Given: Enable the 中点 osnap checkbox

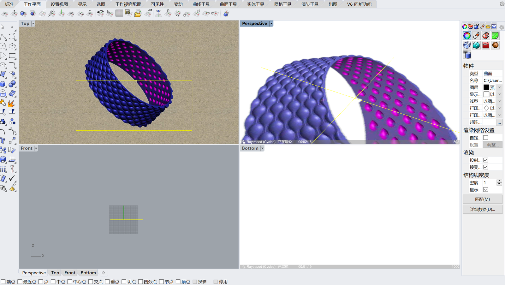Looking at the screenshot, I should 53,282.
